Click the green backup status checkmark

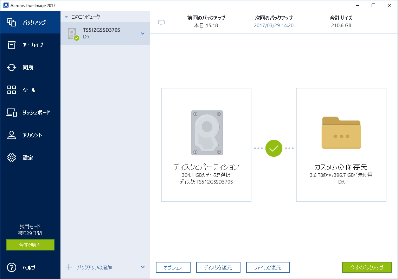pyautogui.click(x=274, y=148)
